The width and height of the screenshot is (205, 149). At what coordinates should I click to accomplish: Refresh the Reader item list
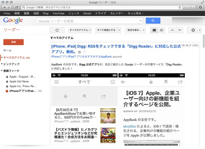click(x=57, y=30)
